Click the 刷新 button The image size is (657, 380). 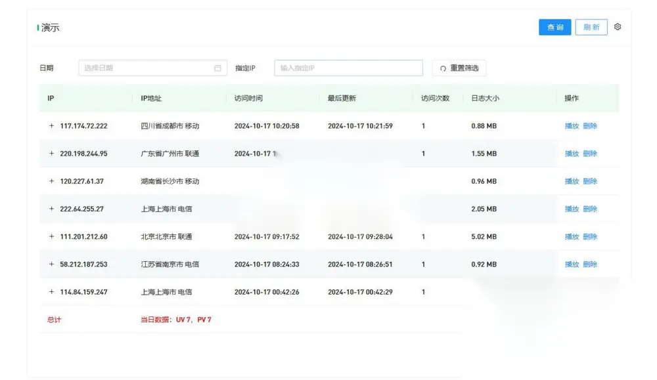(x=591, y=27)
